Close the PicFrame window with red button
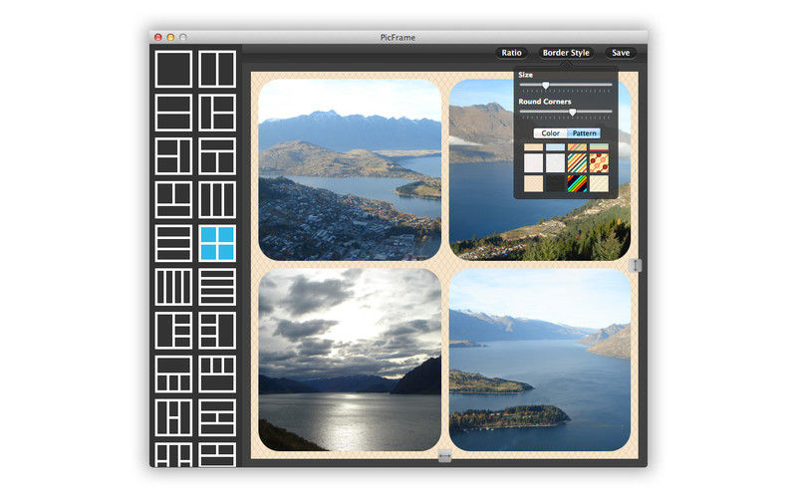The height and width of the screenshot is (498, 797). point(158,37)
